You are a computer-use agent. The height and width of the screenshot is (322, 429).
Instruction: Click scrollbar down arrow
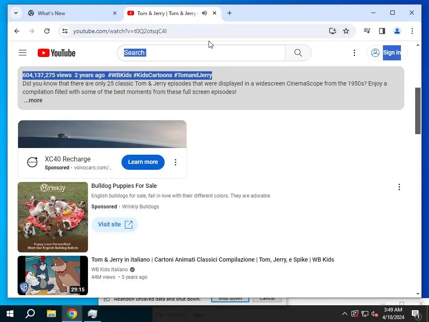tap(418, 294)
